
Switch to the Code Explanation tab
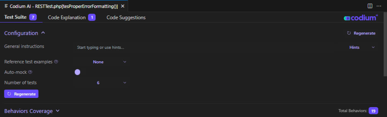point(67,17)
